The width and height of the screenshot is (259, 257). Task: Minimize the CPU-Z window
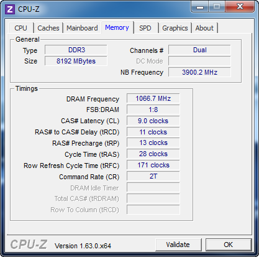tap(200, 7)
